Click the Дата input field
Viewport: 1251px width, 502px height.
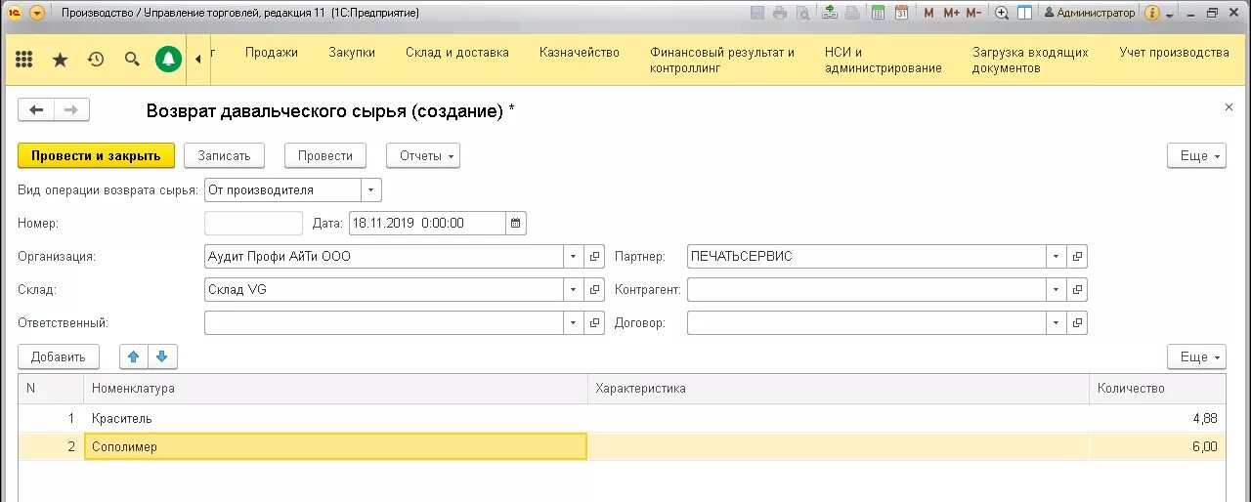pos(427,223)
